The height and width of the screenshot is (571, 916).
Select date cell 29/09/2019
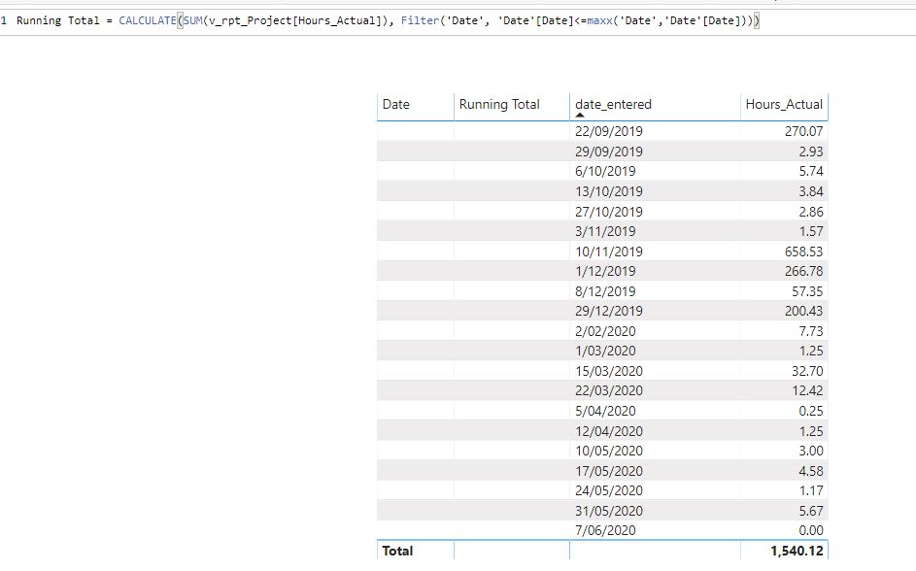(608, 151)
